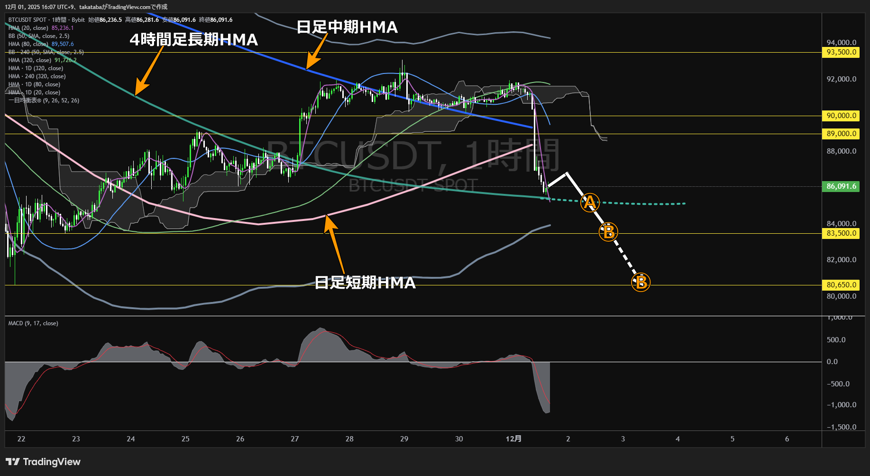
Task: Click the 500.0 value on MACD axis
Action: [836, 340]
